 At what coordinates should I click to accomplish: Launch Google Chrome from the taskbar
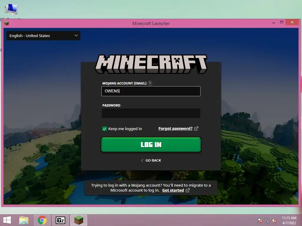(42, 220)
